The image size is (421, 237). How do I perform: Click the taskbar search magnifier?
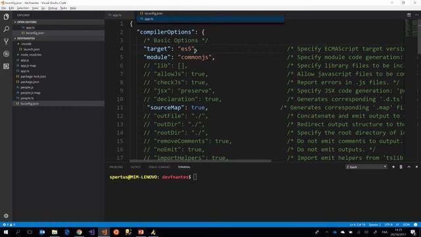tap(18, 232)
